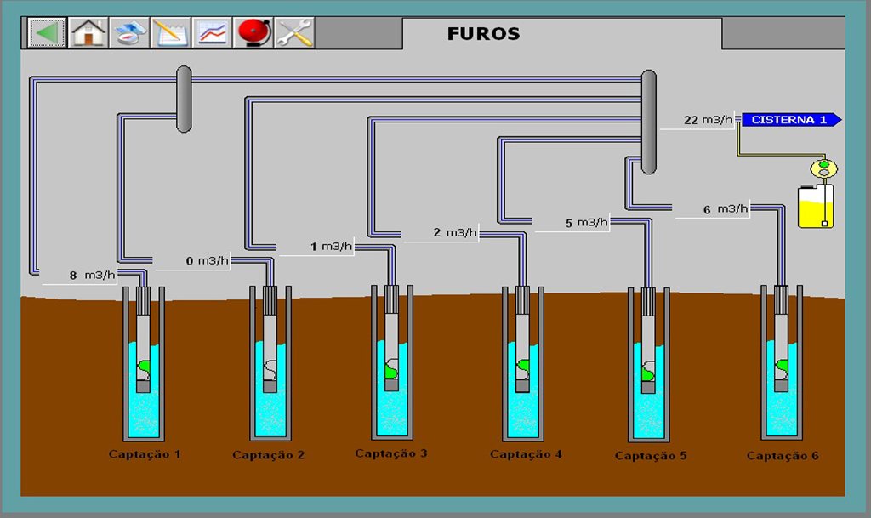871x518 pixels.
Task: Open the notepad with pencil icon
Action: tap(171, 33)
